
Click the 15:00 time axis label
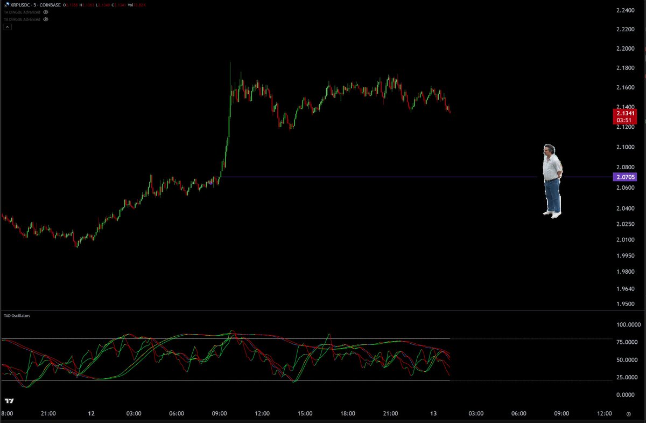305,413
